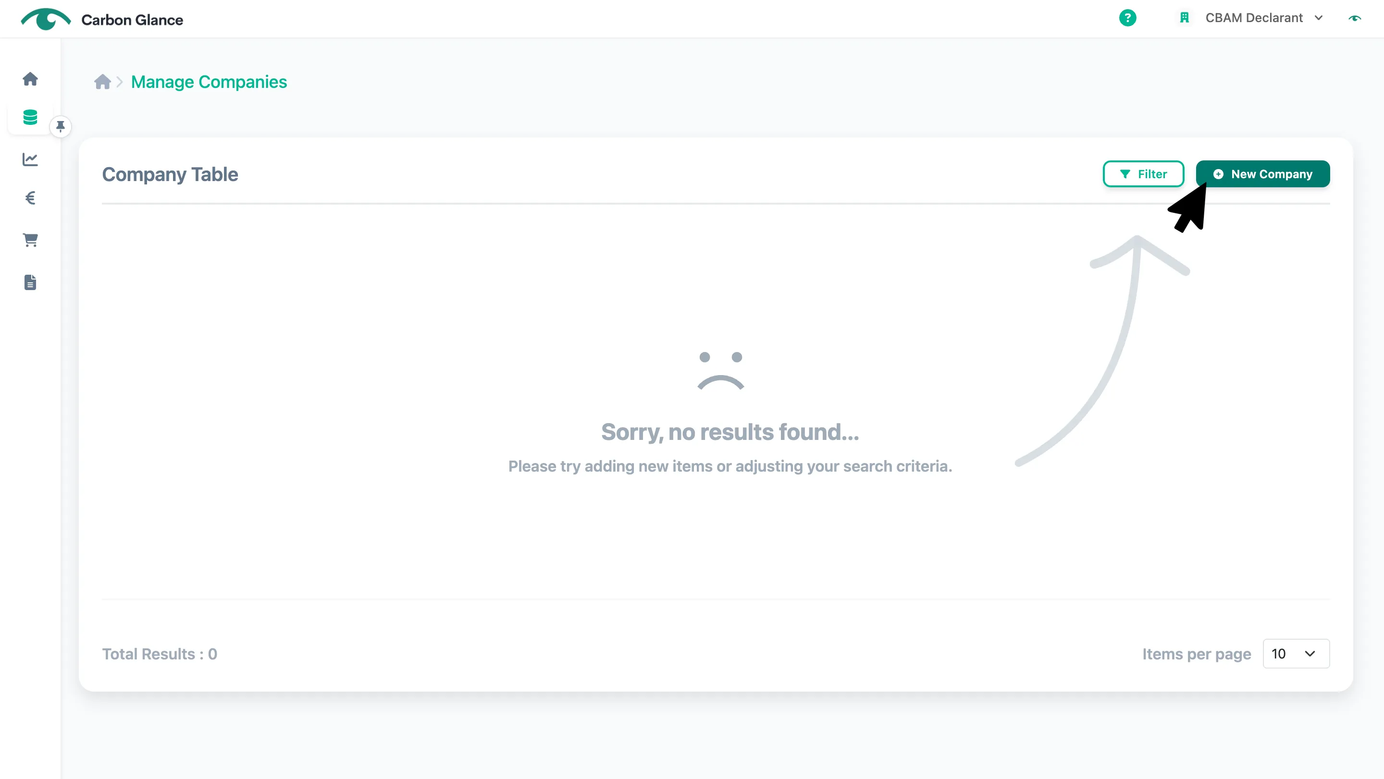1384x779 pixels.
Task: Click the New Company button
Action: 1262,174
